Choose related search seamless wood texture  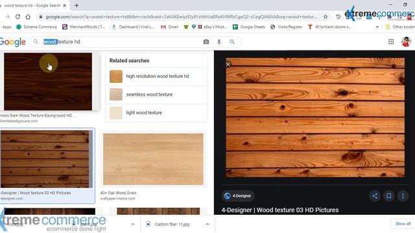(x=156, y=94)
